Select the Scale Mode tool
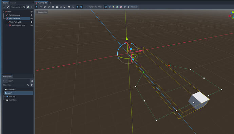This screenshot has width=234, height=134. pyautogui.click(x=48, y=7)
